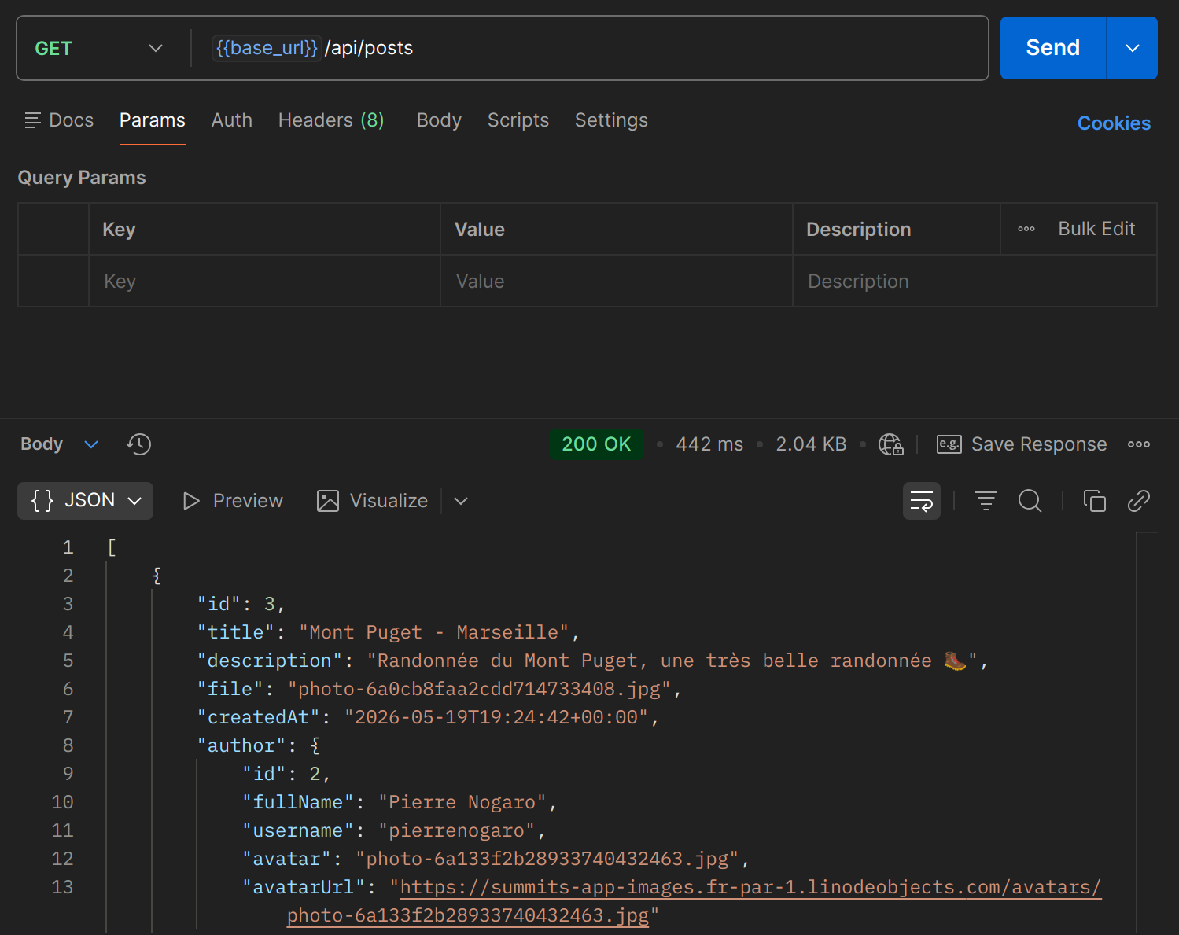
Task: Open the Send options dropdown arrow
Action: (1133, 48)
